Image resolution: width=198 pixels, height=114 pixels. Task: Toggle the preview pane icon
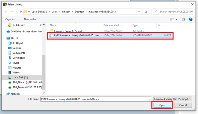coord(183,19)
